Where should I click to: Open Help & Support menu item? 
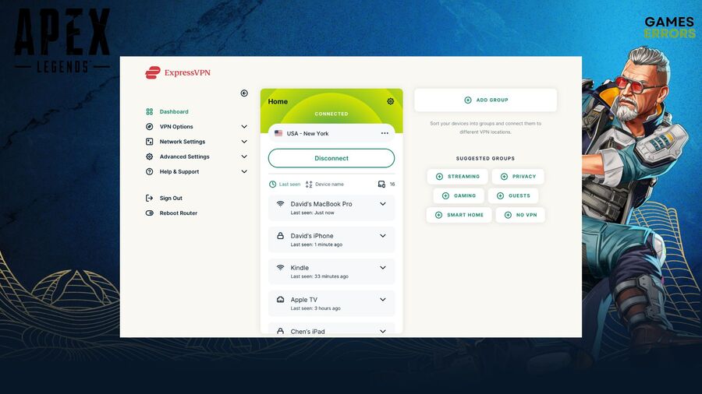(179, 171)
